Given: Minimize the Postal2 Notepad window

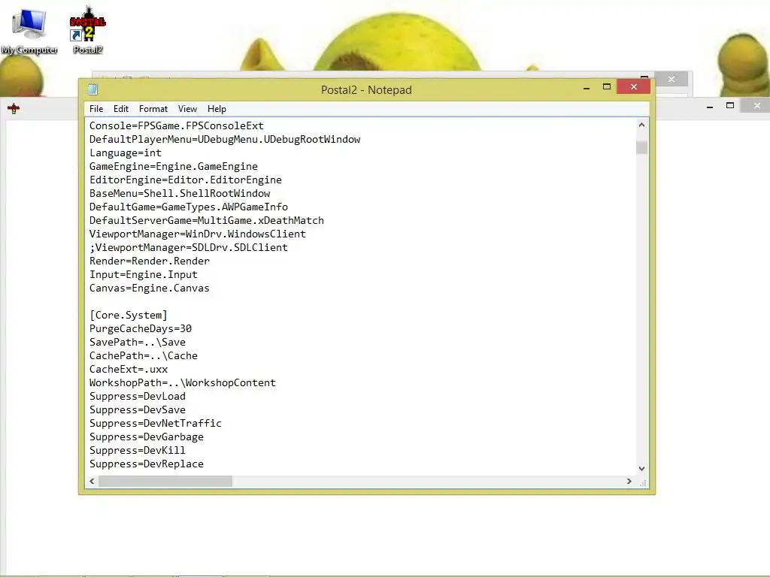Looking at the screenshot, I should [587, 88].
